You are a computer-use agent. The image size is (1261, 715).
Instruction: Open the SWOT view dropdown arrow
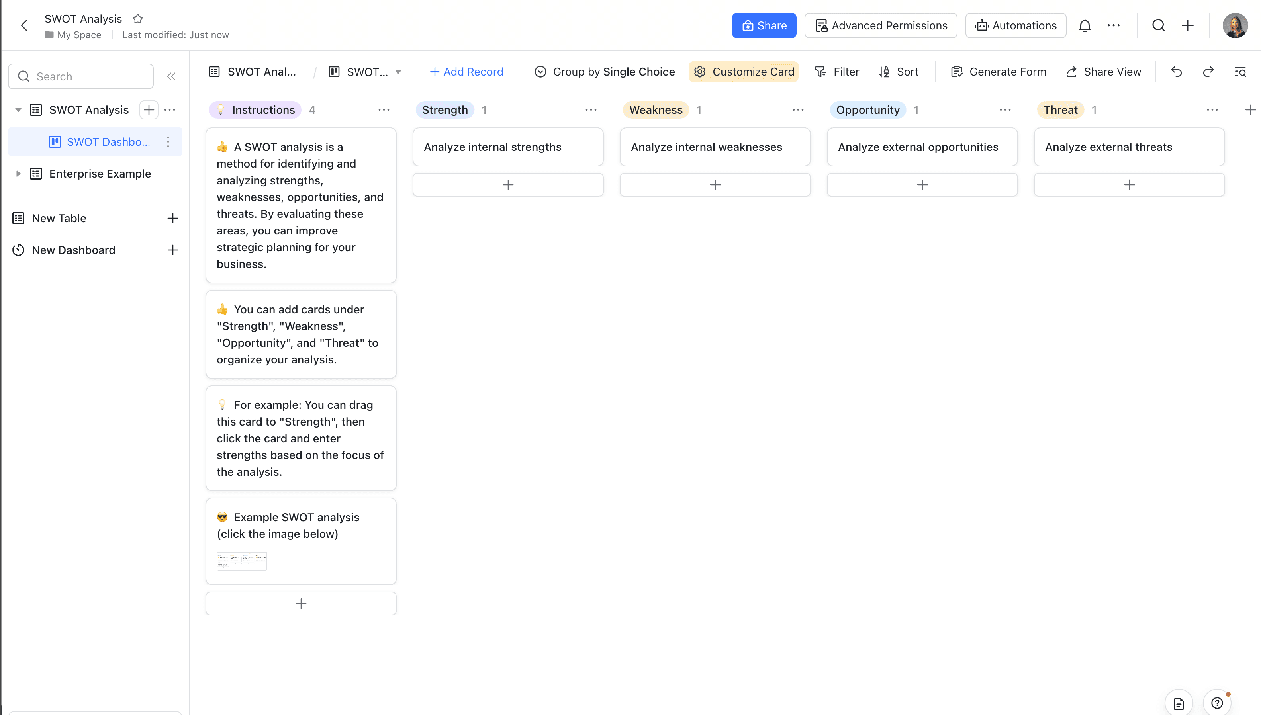(x=398, y=72)
